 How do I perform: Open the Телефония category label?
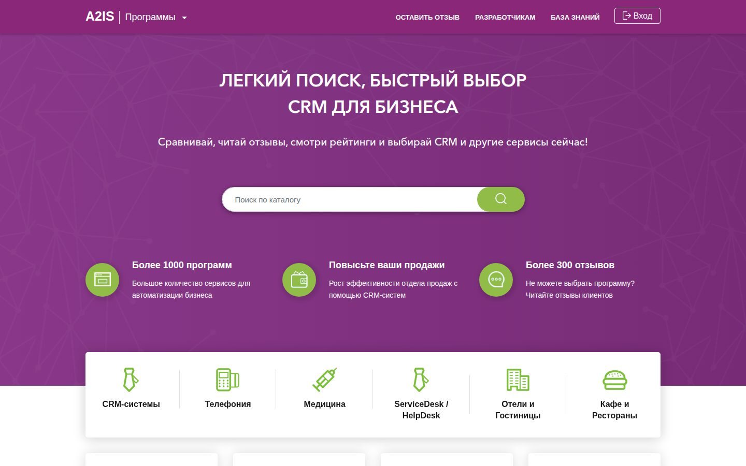(x=228, y=404)
